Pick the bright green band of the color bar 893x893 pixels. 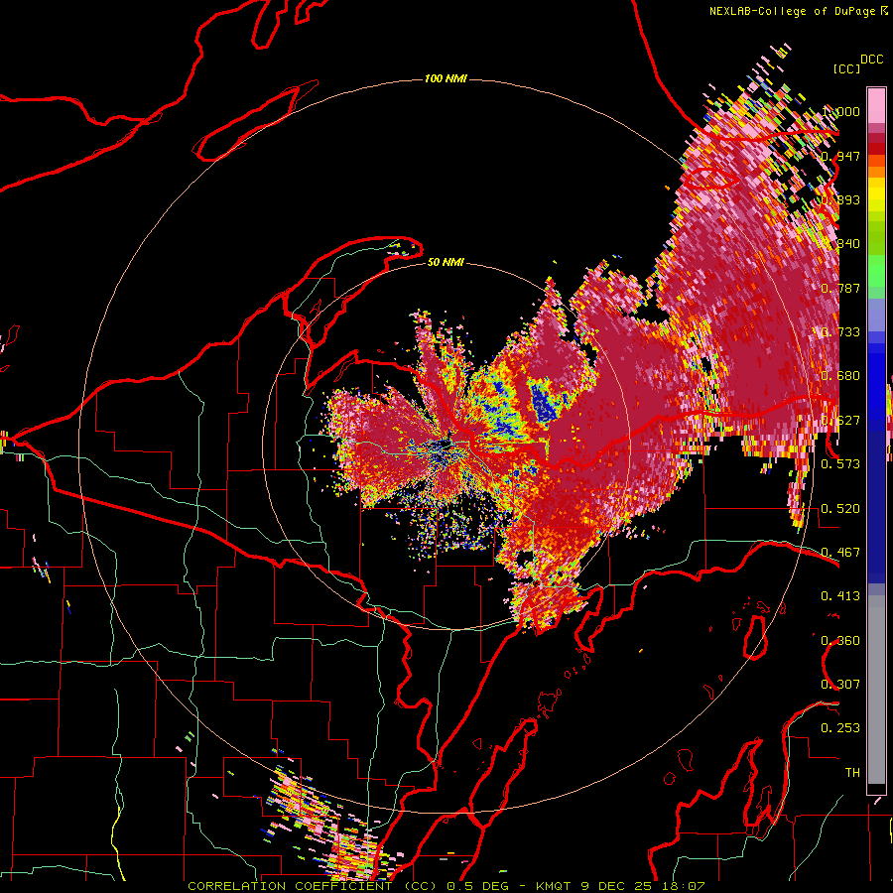click(x=876, y=270)
